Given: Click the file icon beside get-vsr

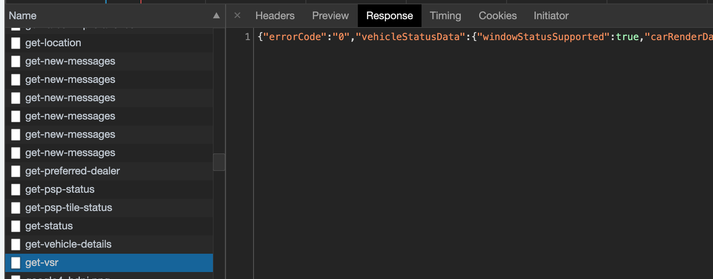Looking at the screenshot, I should (x=16, y=263).
